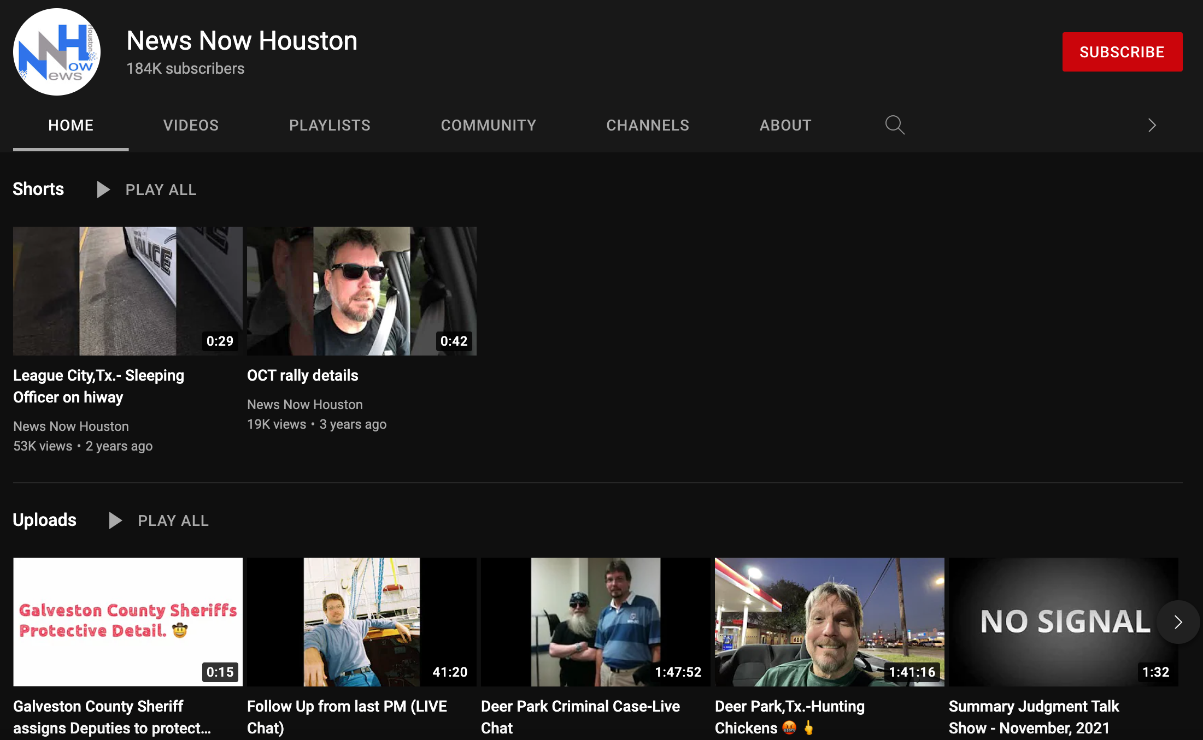Click the Uploads row next-arrow button
This screenshot has width=1203, height=740.
(x=1178, y=622)
